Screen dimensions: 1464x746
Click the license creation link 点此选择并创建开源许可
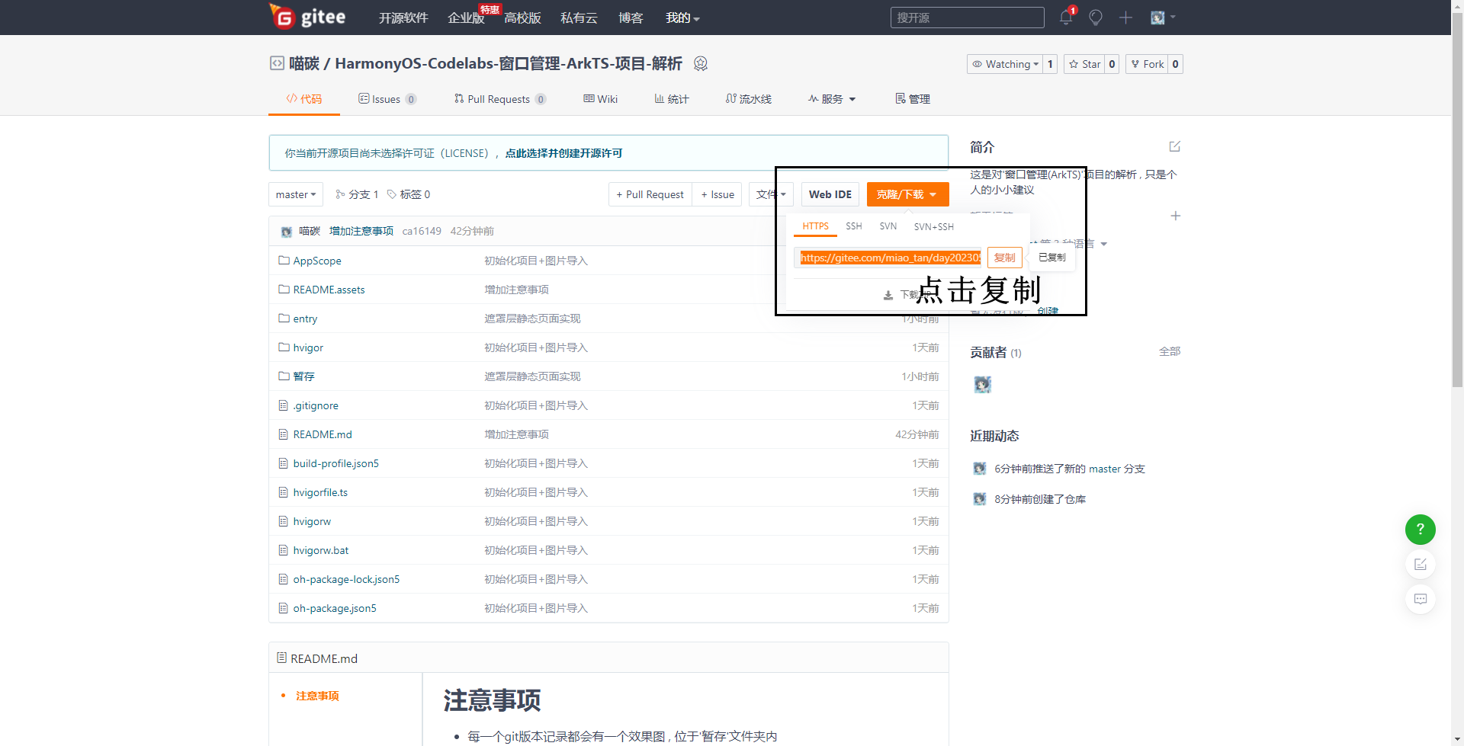pos(563,153)
